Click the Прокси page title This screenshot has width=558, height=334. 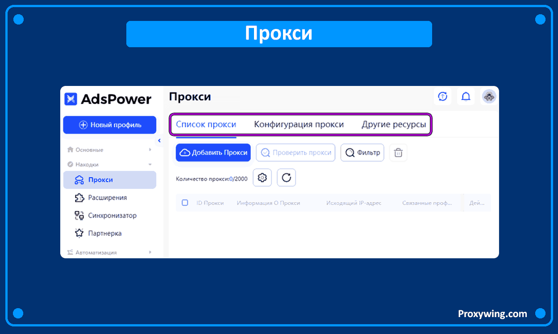pyautogui.click(x=190, y=97)
